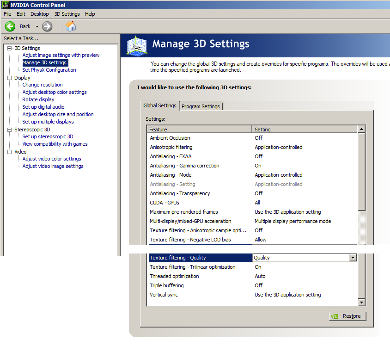The image size is (390, 346).
Task: Click the settings list scroll-down arrow
Action: coord(361,302)
